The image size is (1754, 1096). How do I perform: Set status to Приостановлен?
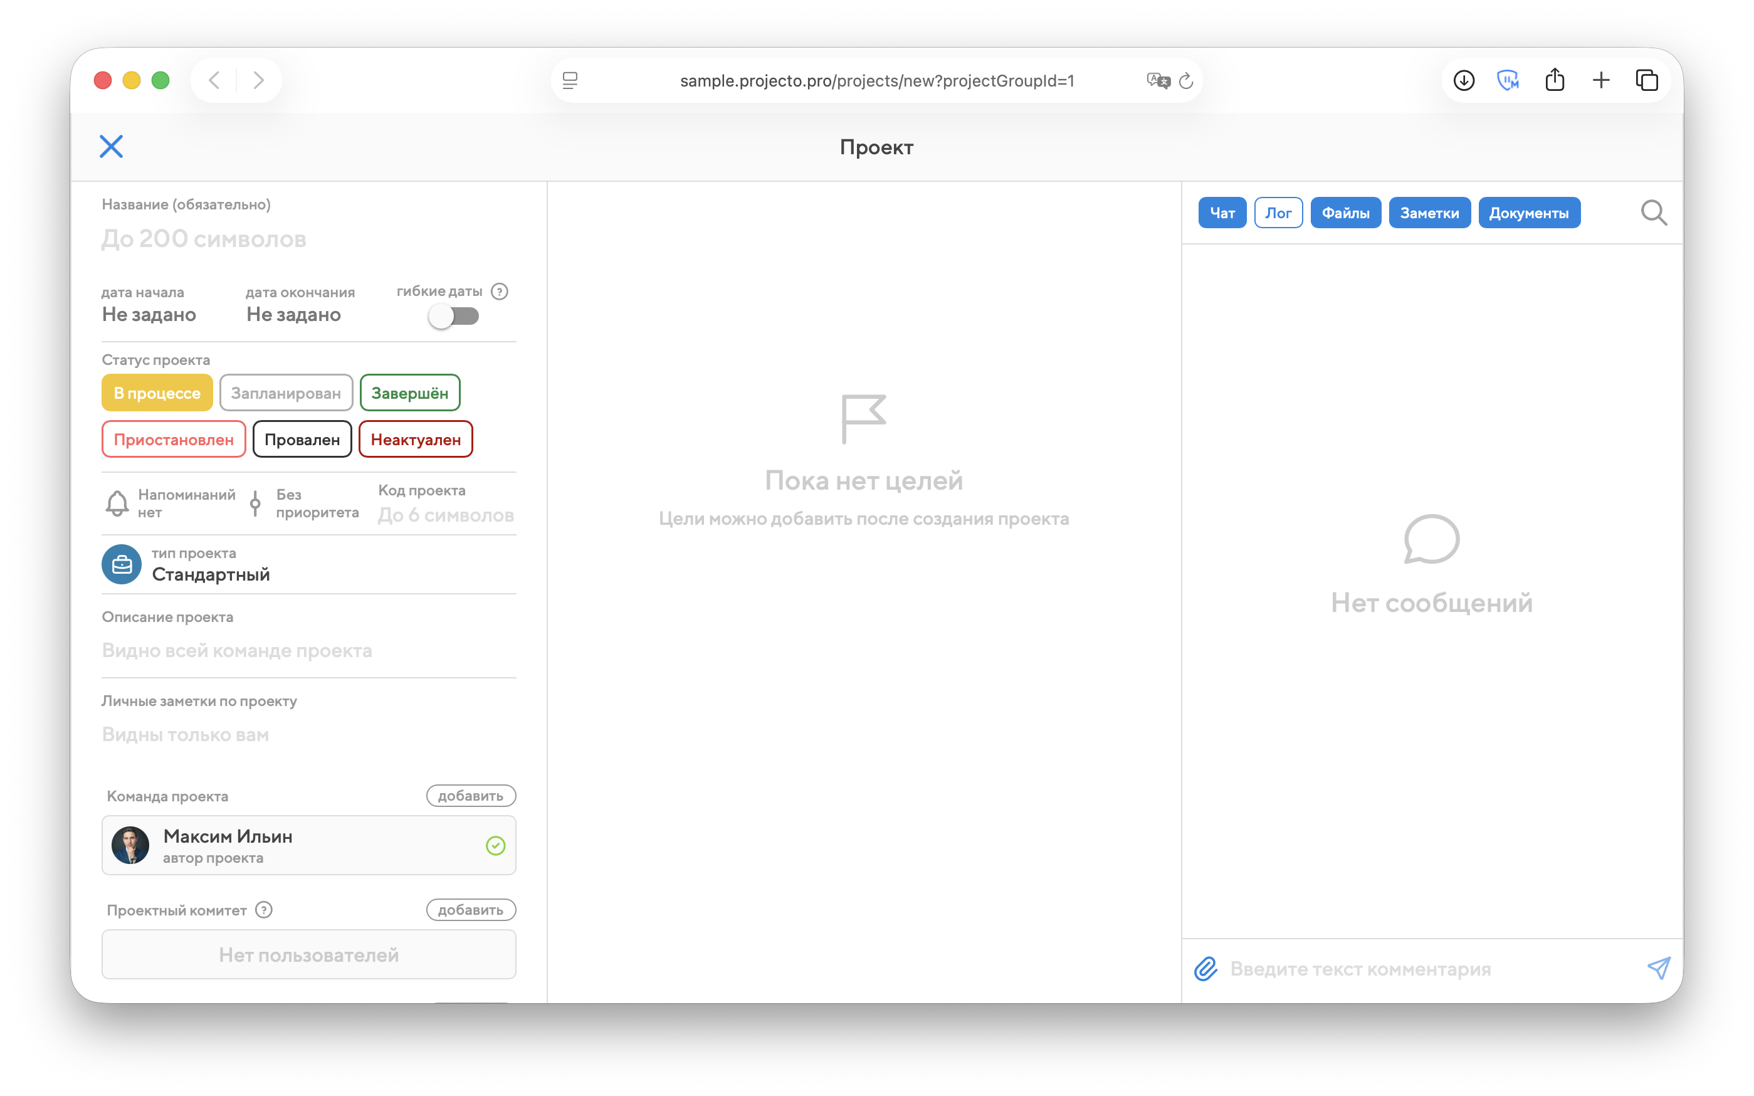pyautogui.click(x=174, y=440)
